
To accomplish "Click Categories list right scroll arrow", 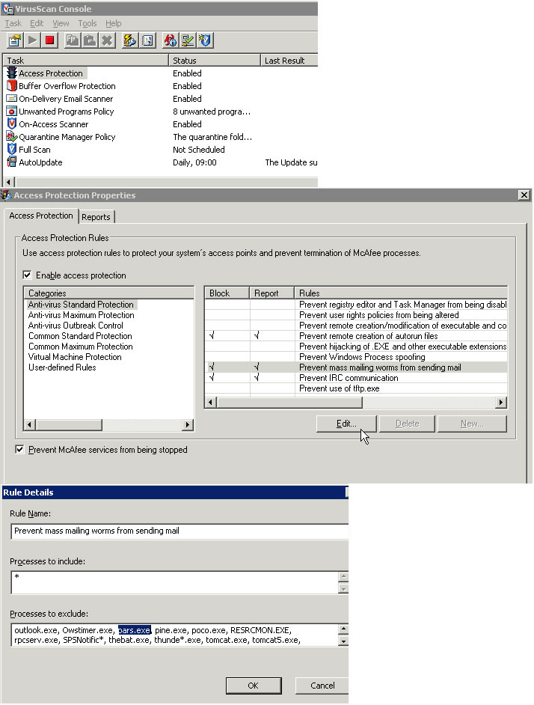I will [188, 424].
